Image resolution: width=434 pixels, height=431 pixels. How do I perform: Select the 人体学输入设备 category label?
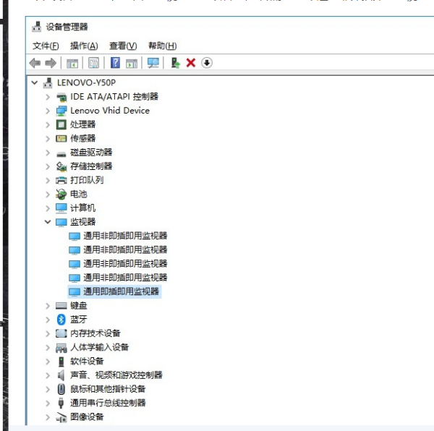click(99, 347)
